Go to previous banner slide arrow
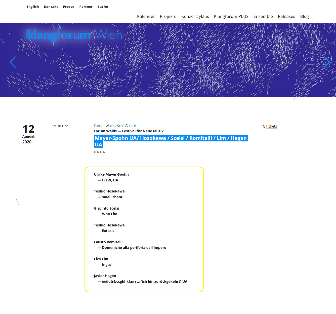Image resolution: width=336 pixels, height=314 pixels. pos(13,62)
